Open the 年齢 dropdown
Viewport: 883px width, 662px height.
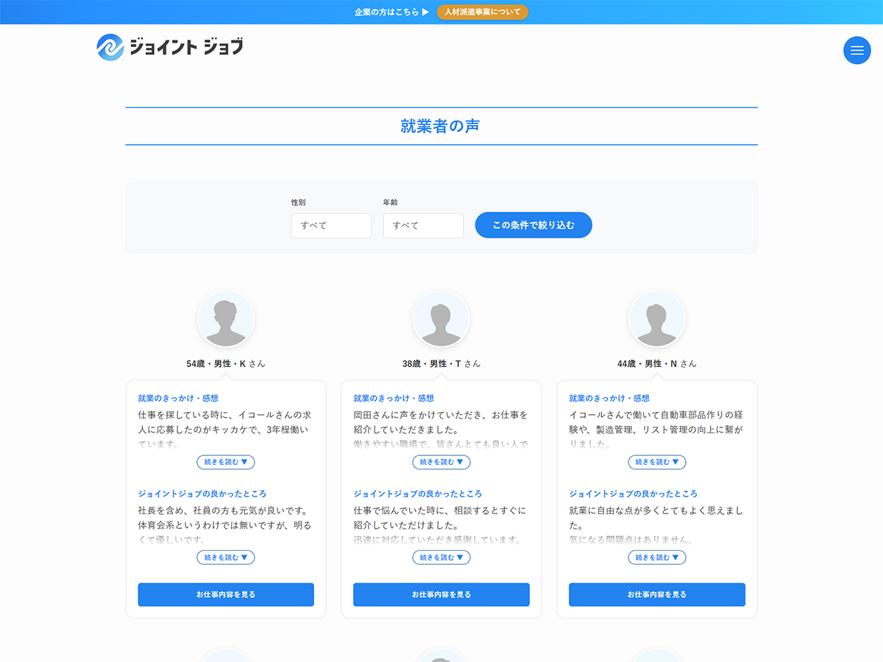click(423, 226)
